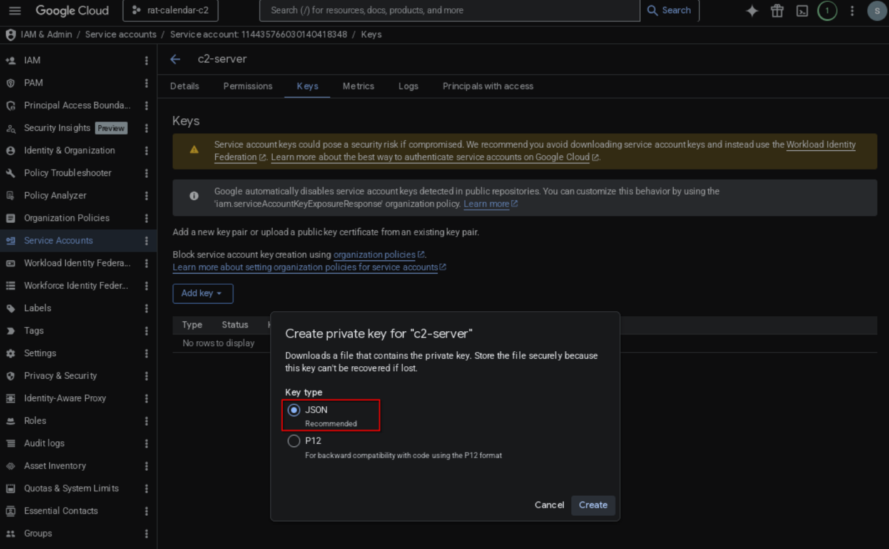Open Workload Identity Federation sidebar item
Viewport: 889px width, 549px height.
pos(77,264)
